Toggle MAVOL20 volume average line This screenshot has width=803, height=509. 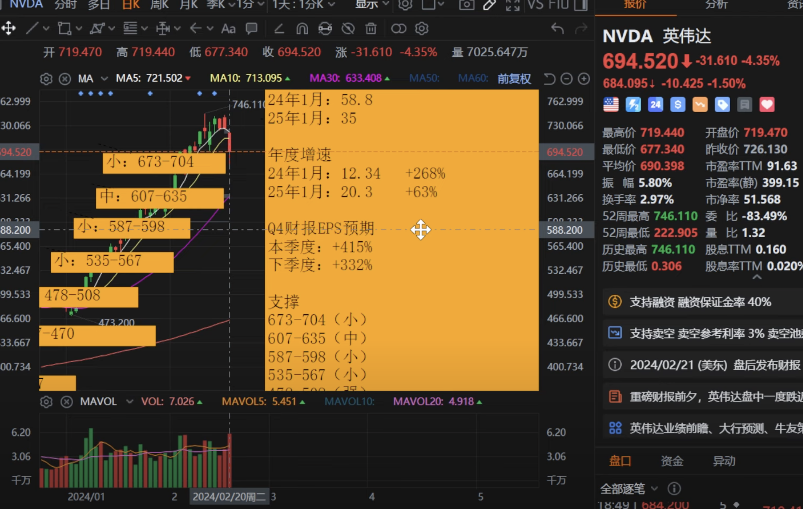pos(437,401)
